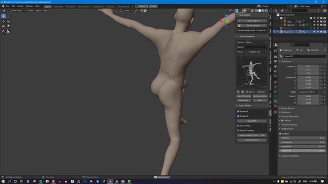The width and height of the screenshot is (328, 184).
Task: Select the Move tool
Action: pyautogui.click(x=4, y=21)
